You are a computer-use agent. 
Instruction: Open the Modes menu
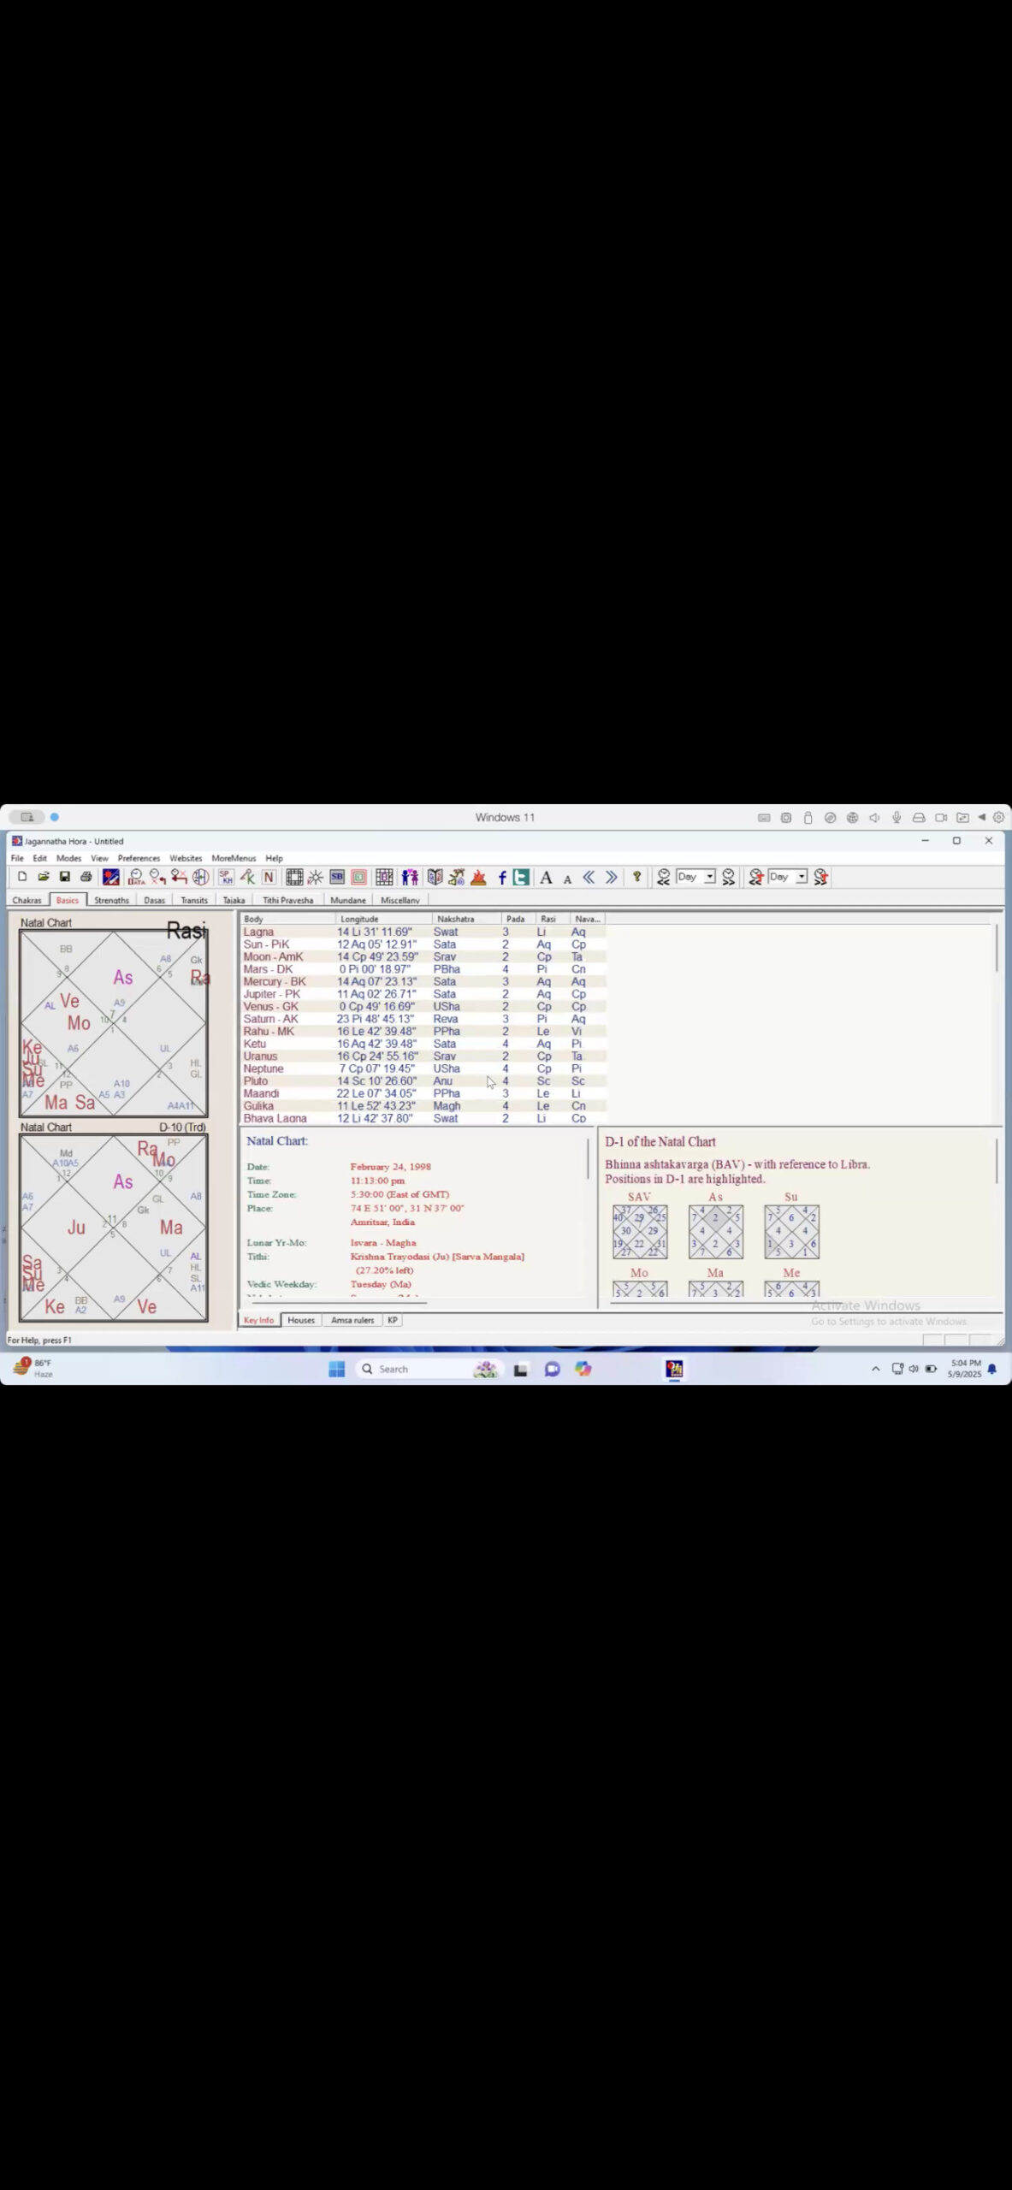68,858
